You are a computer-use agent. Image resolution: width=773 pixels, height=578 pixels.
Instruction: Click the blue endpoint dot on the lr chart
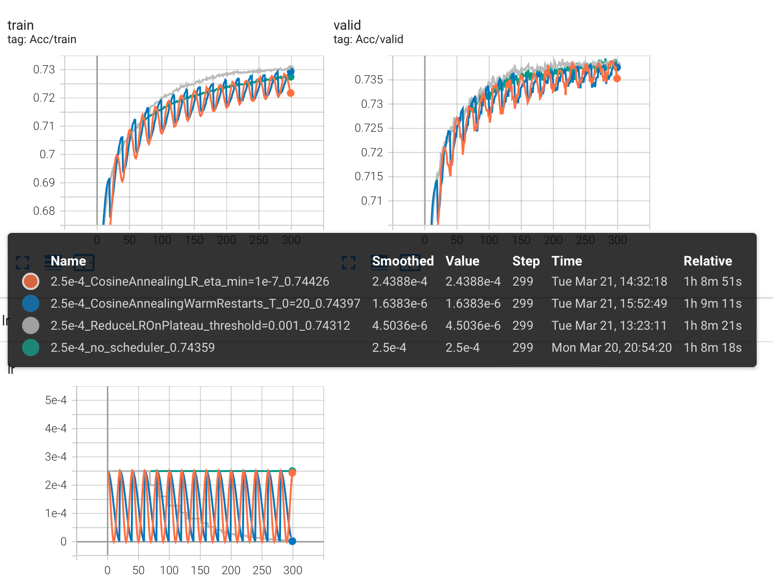293,541
